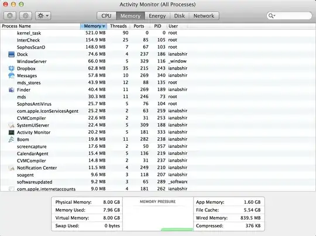Select the soagent process
The width and height of the screenshot is (316, 236).
158,175
